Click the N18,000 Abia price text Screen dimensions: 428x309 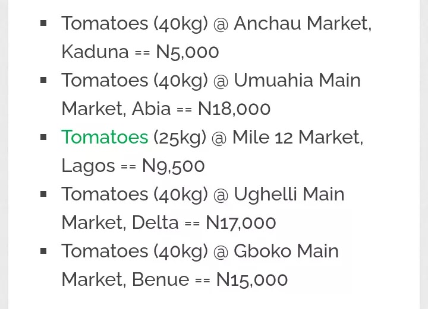pyautogui.click(x=234, y=109)
